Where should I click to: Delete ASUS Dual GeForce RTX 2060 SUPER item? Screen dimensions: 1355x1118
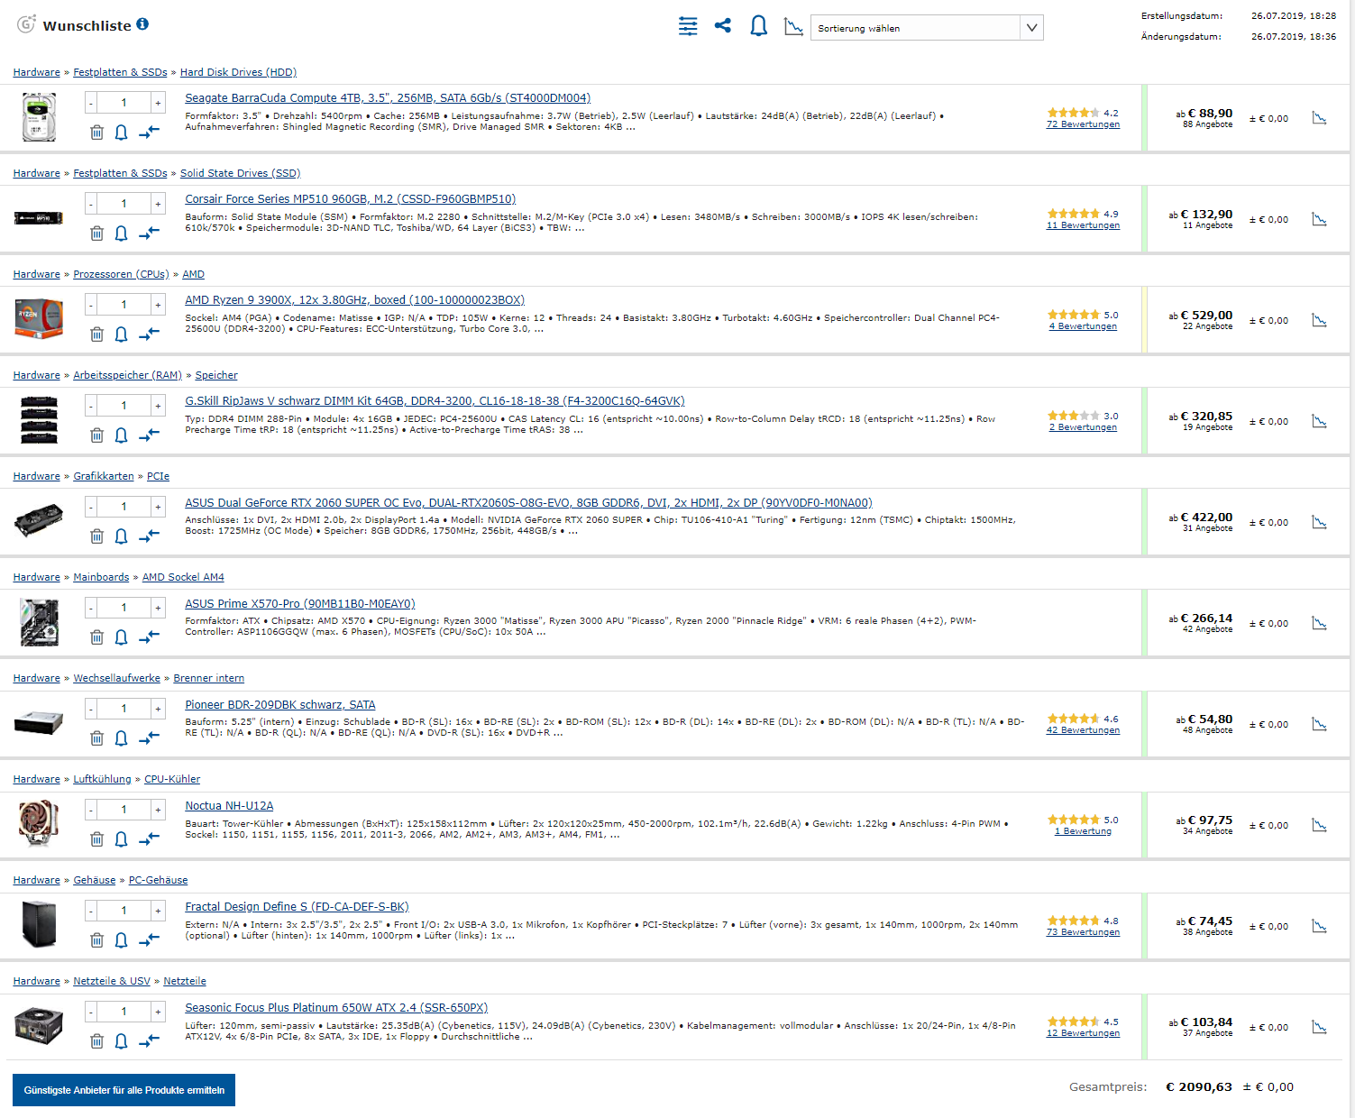(96, 536)
